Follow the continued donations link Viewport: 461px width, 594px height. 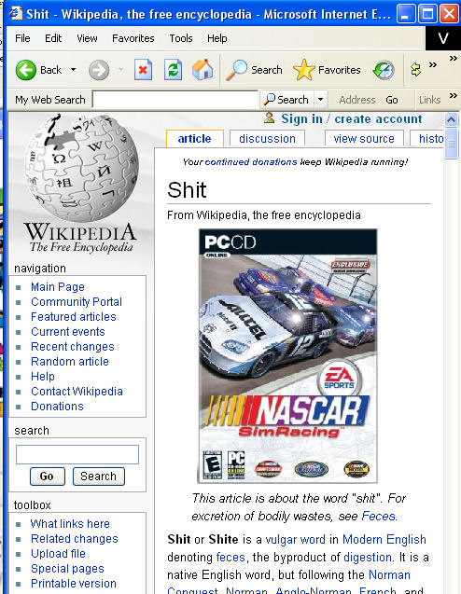point(251,162)
